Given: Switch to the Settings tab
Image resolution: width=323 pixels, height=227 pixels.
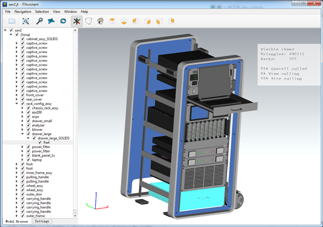Looking at the screenshot, I should pyautogui.click(x=42, y=221).
